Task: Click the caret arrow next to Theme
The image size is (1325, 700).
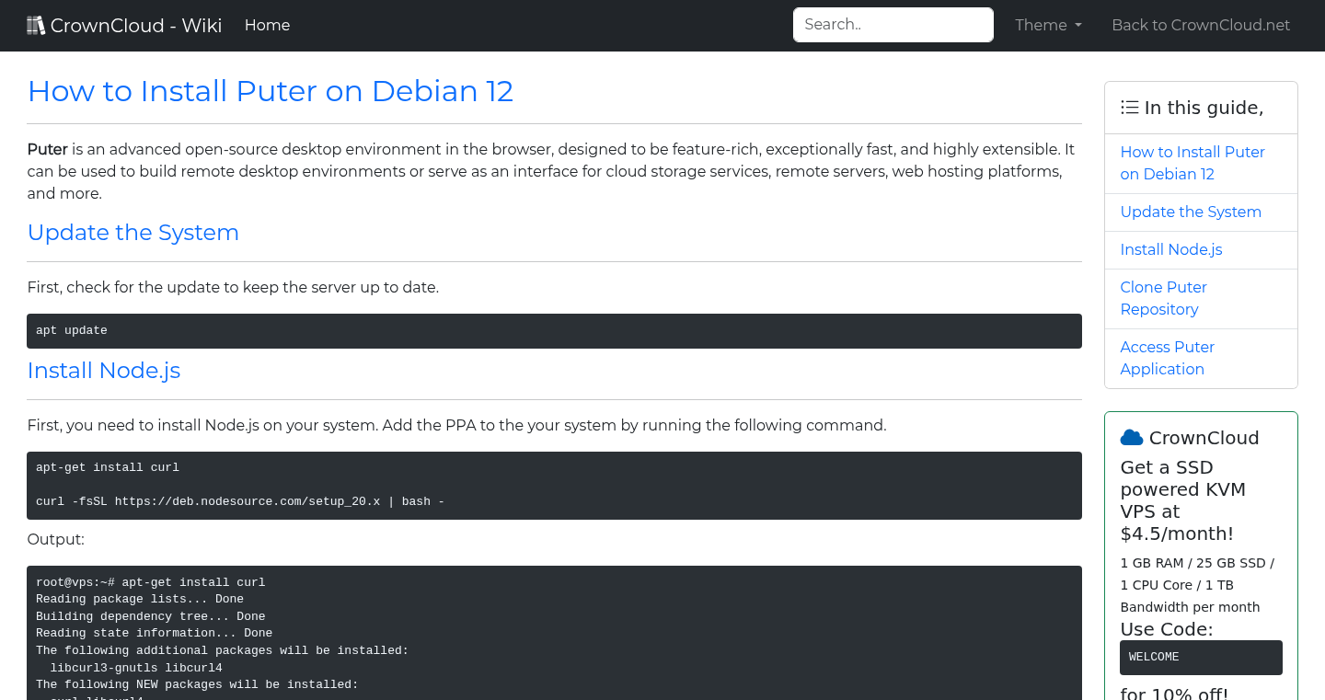Action: coord(1077,26)
